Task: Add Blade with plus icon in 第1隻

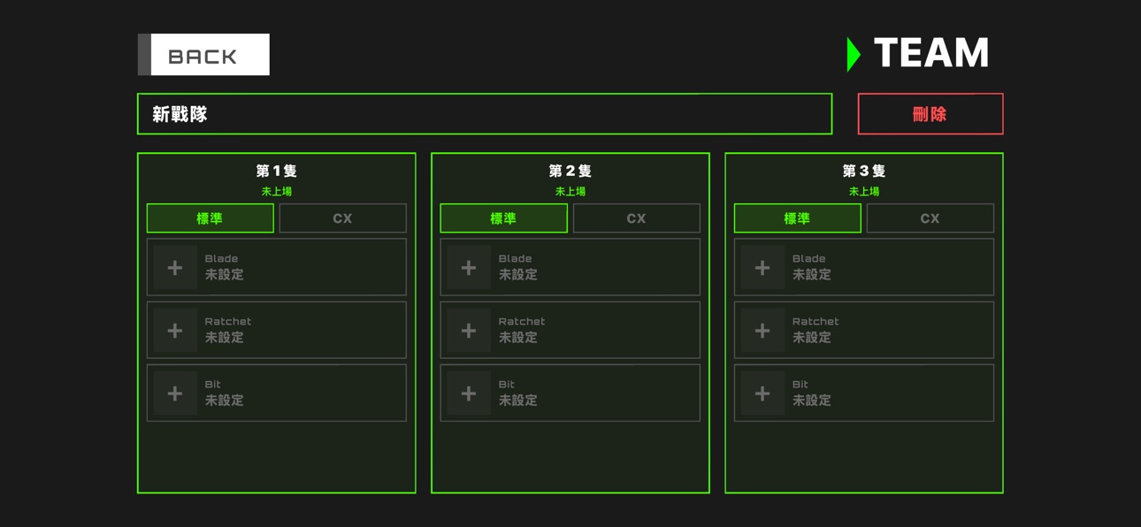Action: (x=175, y=268)
